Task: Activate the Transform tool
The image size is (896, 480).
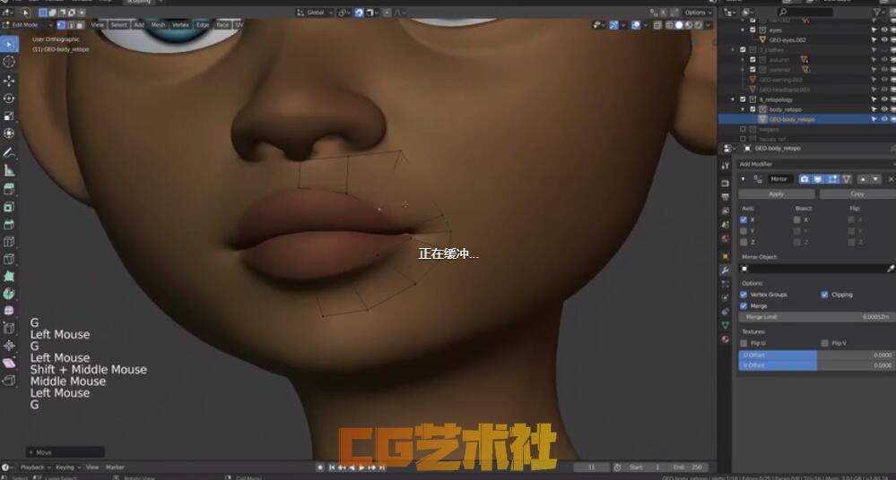Action: coord(9,133)
